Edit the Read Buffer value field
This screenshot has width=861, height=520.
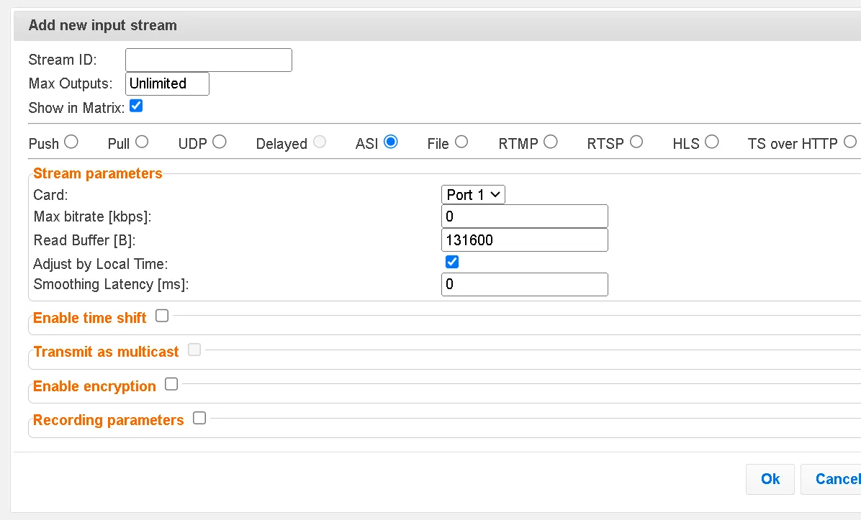point(524,240)
